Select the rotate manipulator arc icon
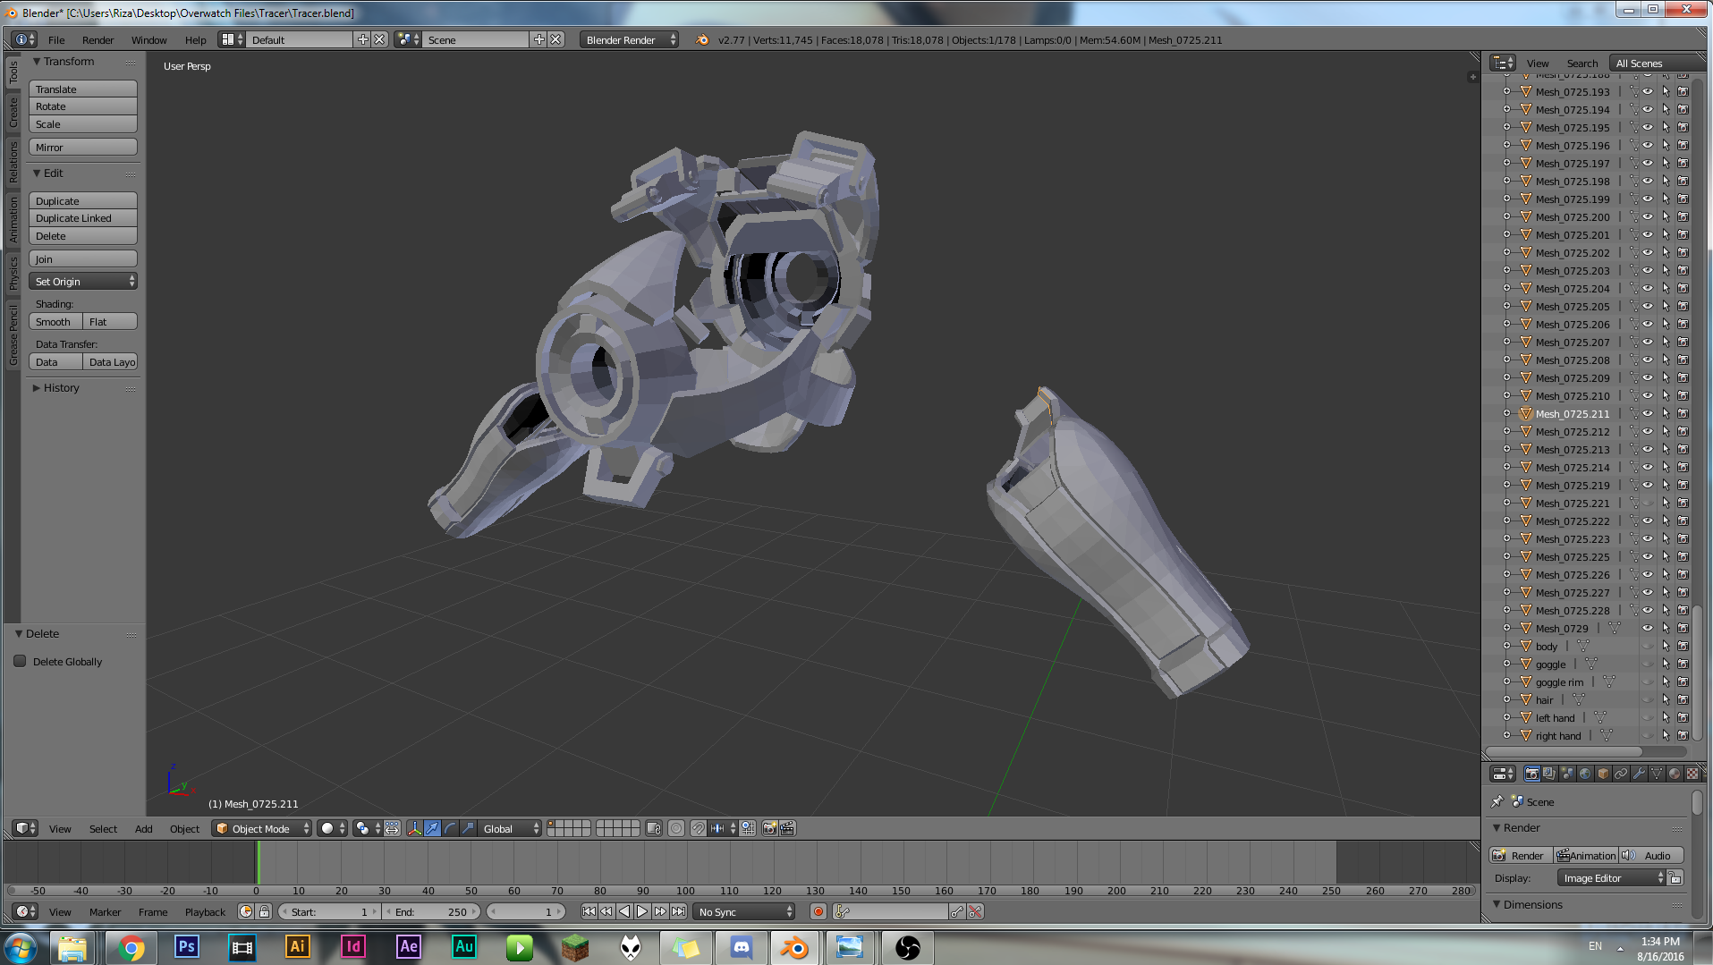This screenshot has height=965, width=1713. (x=450, y=828)
